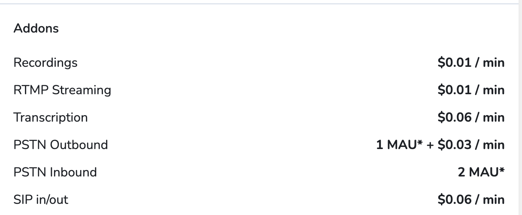Click the word Streaming in RTMP Streaming

[x=82, y=90]
